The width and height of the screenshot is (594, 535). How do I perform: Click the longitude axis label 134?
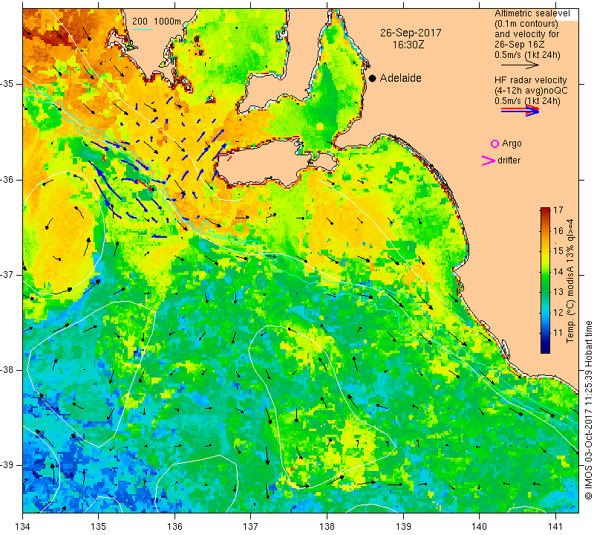[x=23, y=527]
